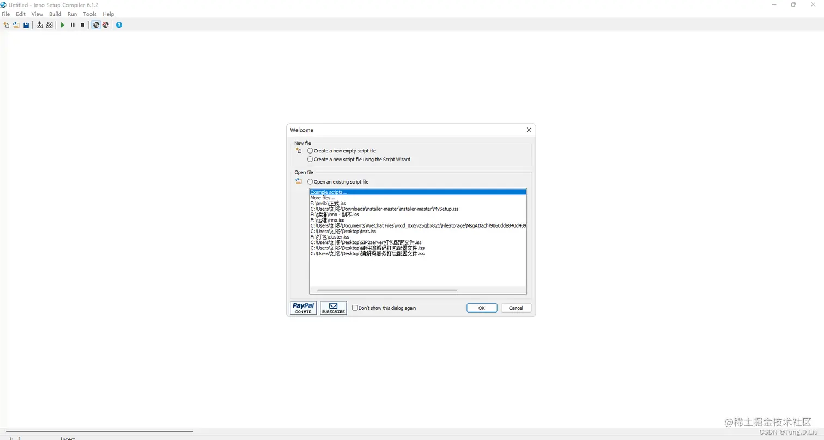Select the WeChat Files MsgAttach path entry
Viewport: 824px width, 440px height.
[x=418, y=225]
